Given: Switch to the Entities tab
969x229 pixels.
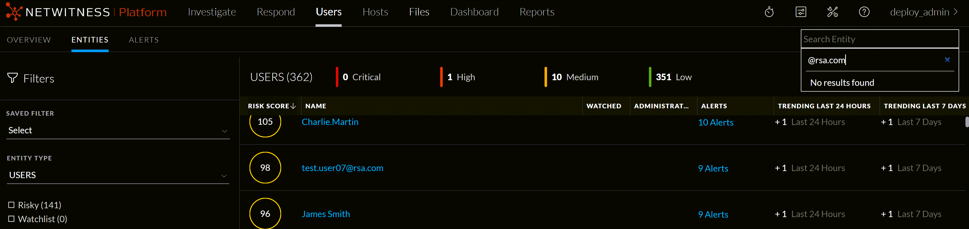Looking at the screenshot, I should pos(90,40).
